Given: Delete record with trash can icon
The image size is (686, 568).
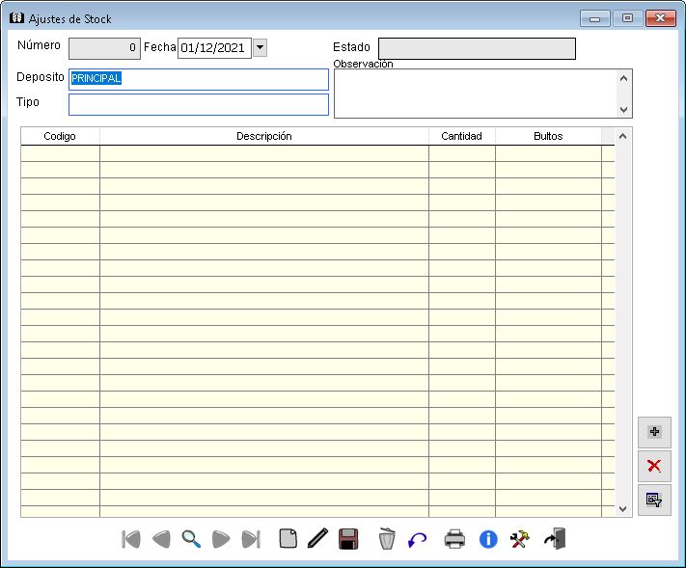Looking at the screenshot, I should click(x=387, y=539).
